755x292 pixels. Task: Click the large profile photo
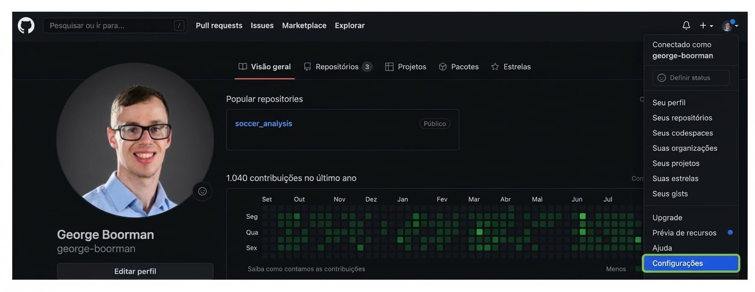pos(135,140)
